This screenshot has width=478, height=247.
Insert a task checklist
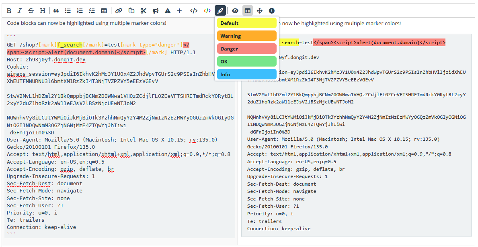[x=92, y=11]
